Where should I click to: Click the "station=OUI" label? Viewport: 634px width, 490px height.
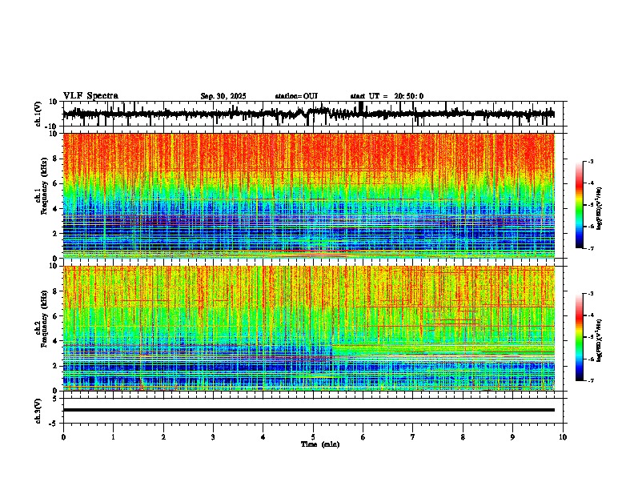[x=296, y=96]
